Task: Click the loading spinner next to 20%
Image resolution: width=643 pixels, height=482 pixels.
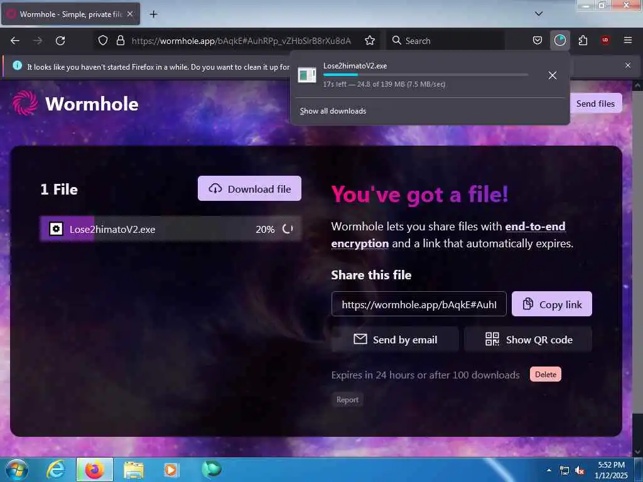Action: (x=288, y=228)
